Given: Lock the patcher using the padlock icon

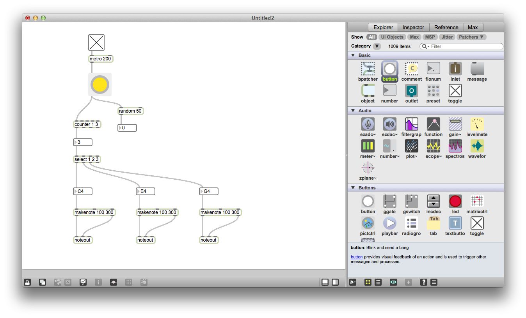Looking at the screenshot, I should point(27,282).
